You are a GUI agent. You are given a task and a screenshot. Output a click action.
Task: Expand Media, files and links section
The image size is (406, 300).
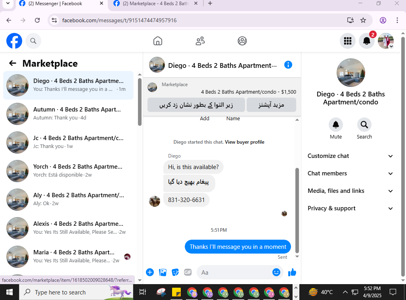pos(350,191)
